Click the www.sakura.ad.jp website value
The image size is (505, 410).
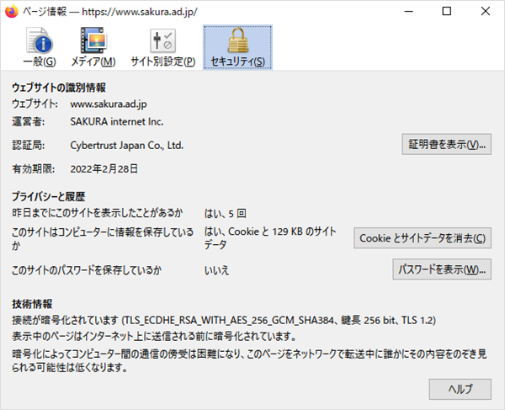(x=109, y=104)
